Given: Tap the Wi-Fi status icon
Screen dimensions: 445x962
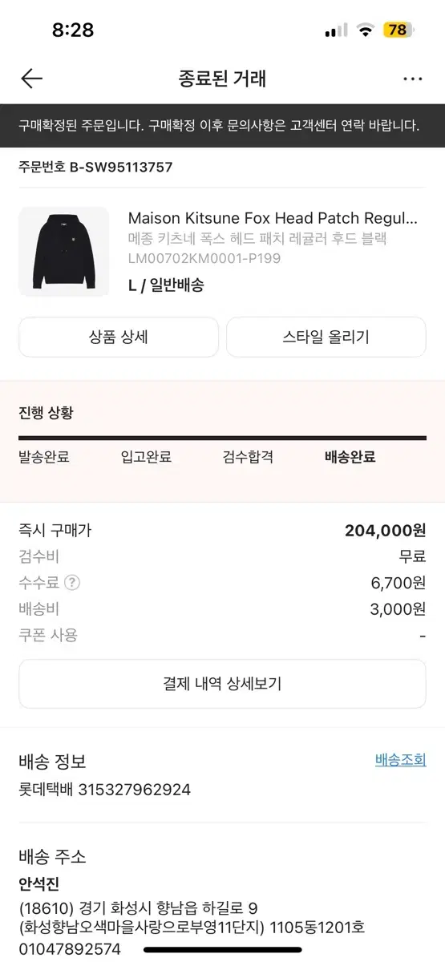Looking at the screenshot, I should pos(366,30).
